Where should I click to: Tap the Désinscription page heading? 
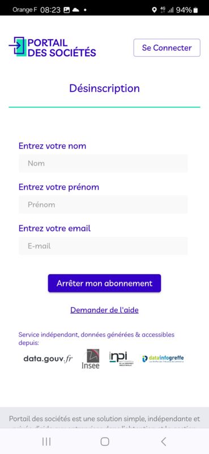(104, 89)
